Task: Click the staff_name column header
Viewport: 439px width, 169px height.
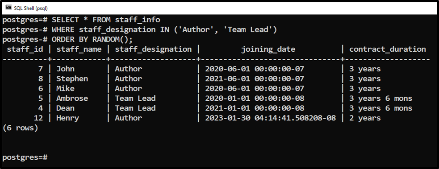Action: [x=79, y=49]
